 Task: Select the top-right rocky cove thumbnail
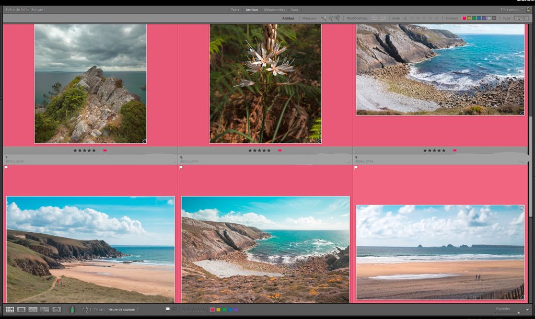(440, 70)
